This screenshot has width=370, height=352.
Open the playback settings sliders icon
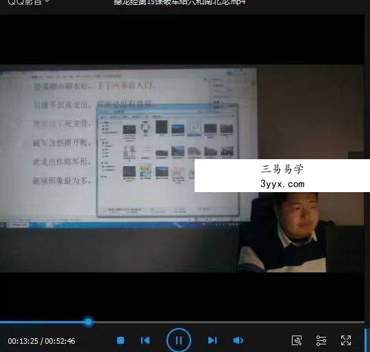coord(321,340)
